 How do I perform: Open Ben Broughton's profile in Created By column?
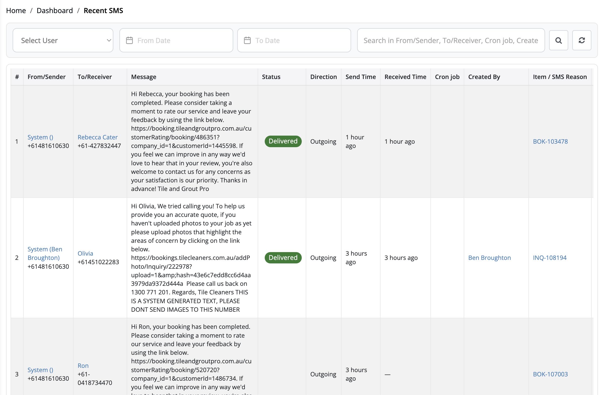click(x=489, y=258)
